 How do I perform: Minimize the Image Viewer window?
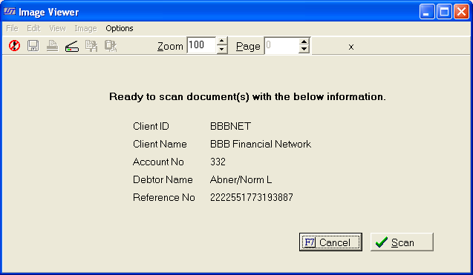427,12
